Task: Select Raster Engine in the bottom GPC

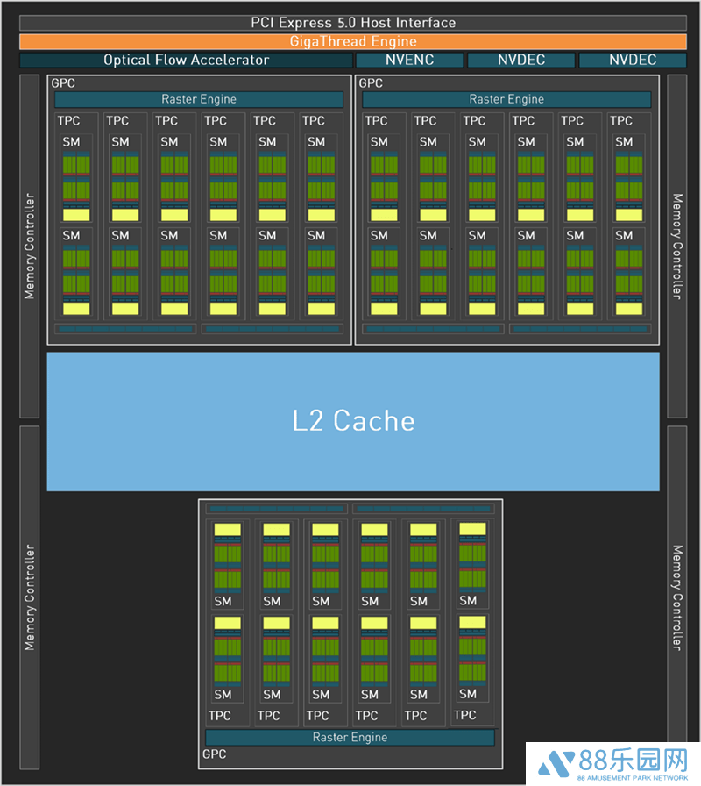Action: click(x=350, y=737)
